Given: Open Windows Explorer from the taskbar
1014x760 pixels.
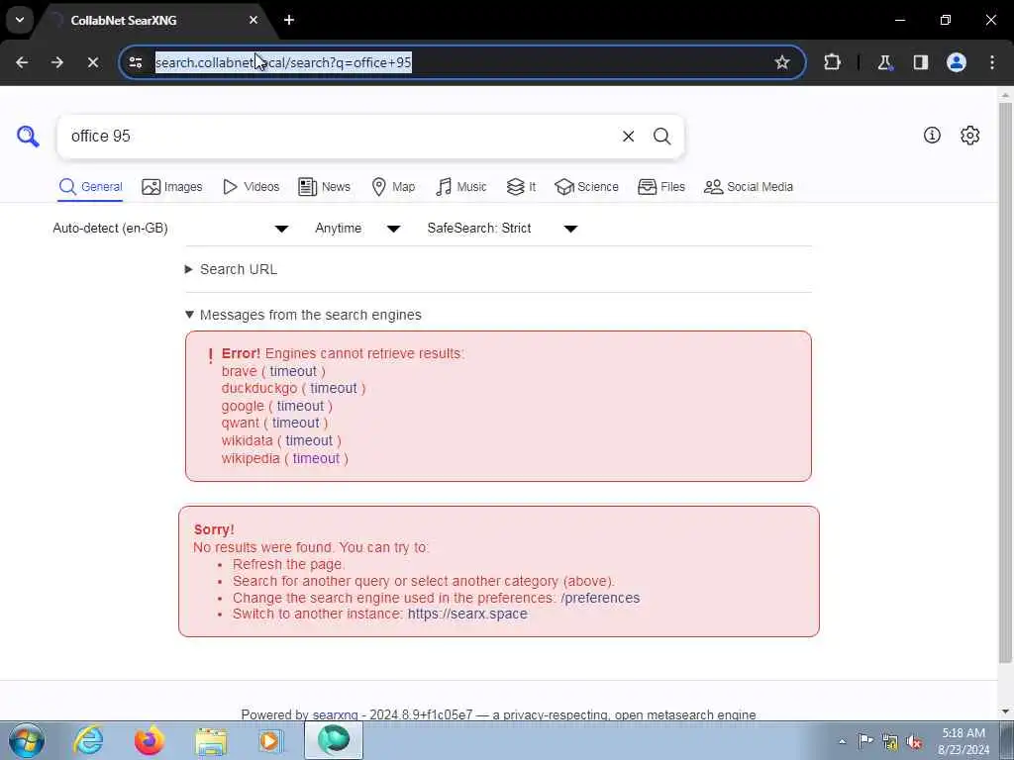Looking at the screenshot, I should coord(211,741).
